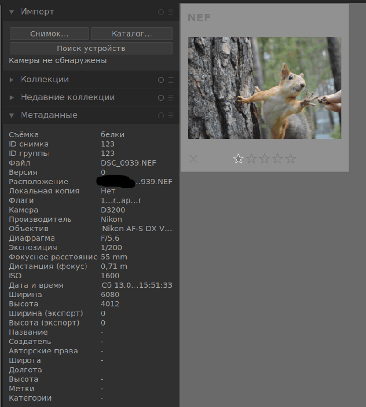Click the manufacturer value Nikon

pyautogui.click(x=111, y=219)
